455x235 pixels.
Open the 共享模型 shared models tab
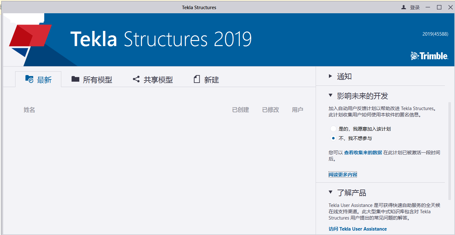pyautogui.click(x=153, y=79)
